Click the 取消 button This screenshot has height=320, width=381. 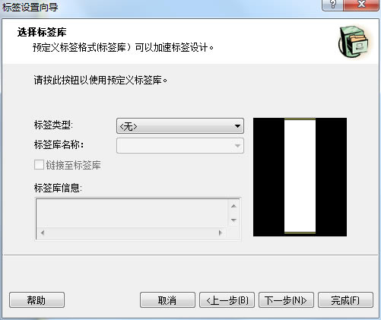click(x=167, y=300)
